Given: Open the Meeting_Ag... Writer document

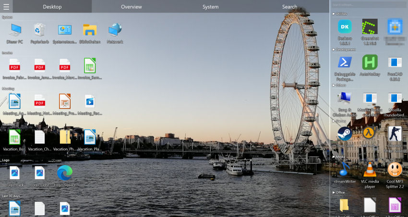Looking at the screenshot, I should 14,105.
